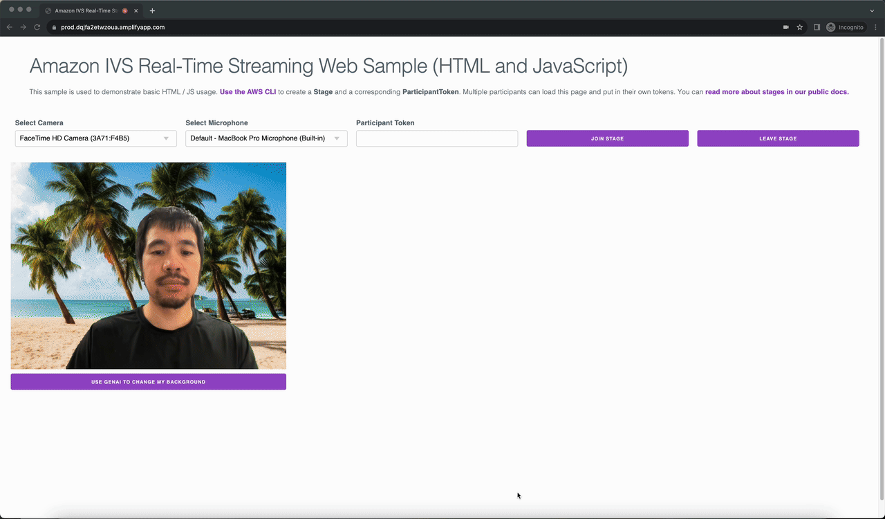
Task: Reload the page with the refresh icon
Action: click(37, 27)
